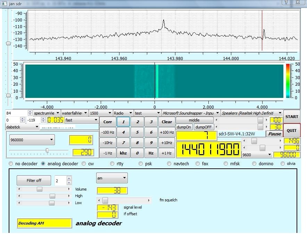The height and width of the screenshot is (243, 307).
Task: Click the QUIT button
Action: point(292,131)
